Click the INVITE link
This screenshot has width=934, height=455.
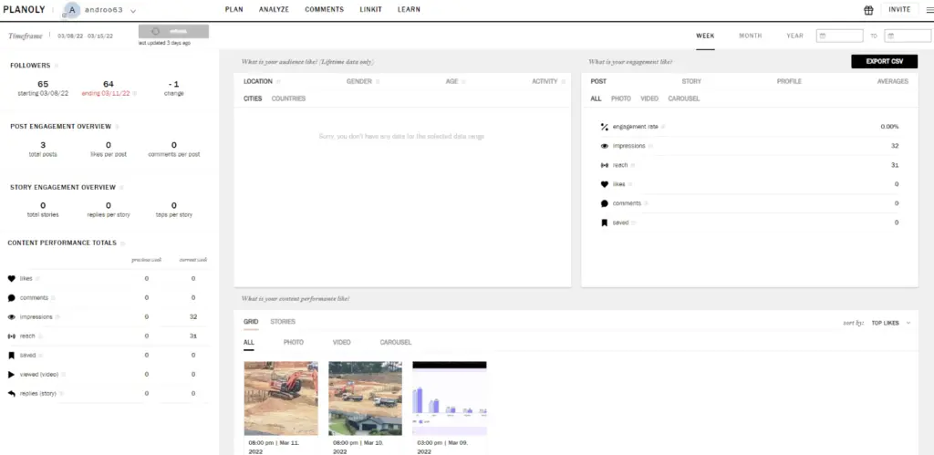click(x=899, y=10)
